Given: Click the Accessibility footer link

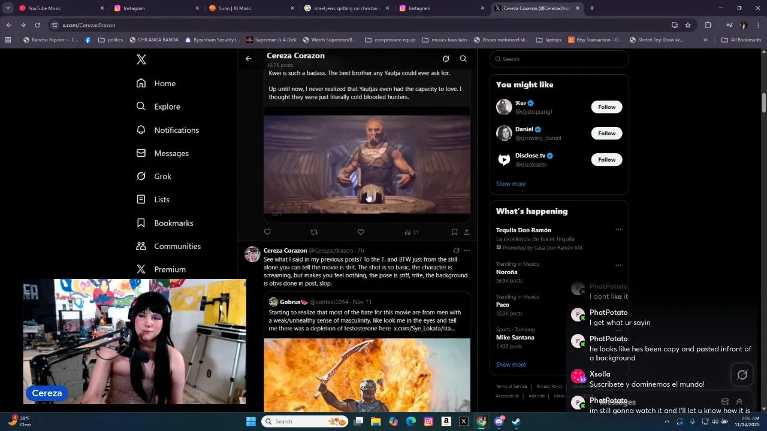Looking at the screenshot, I should coord(508,396).
